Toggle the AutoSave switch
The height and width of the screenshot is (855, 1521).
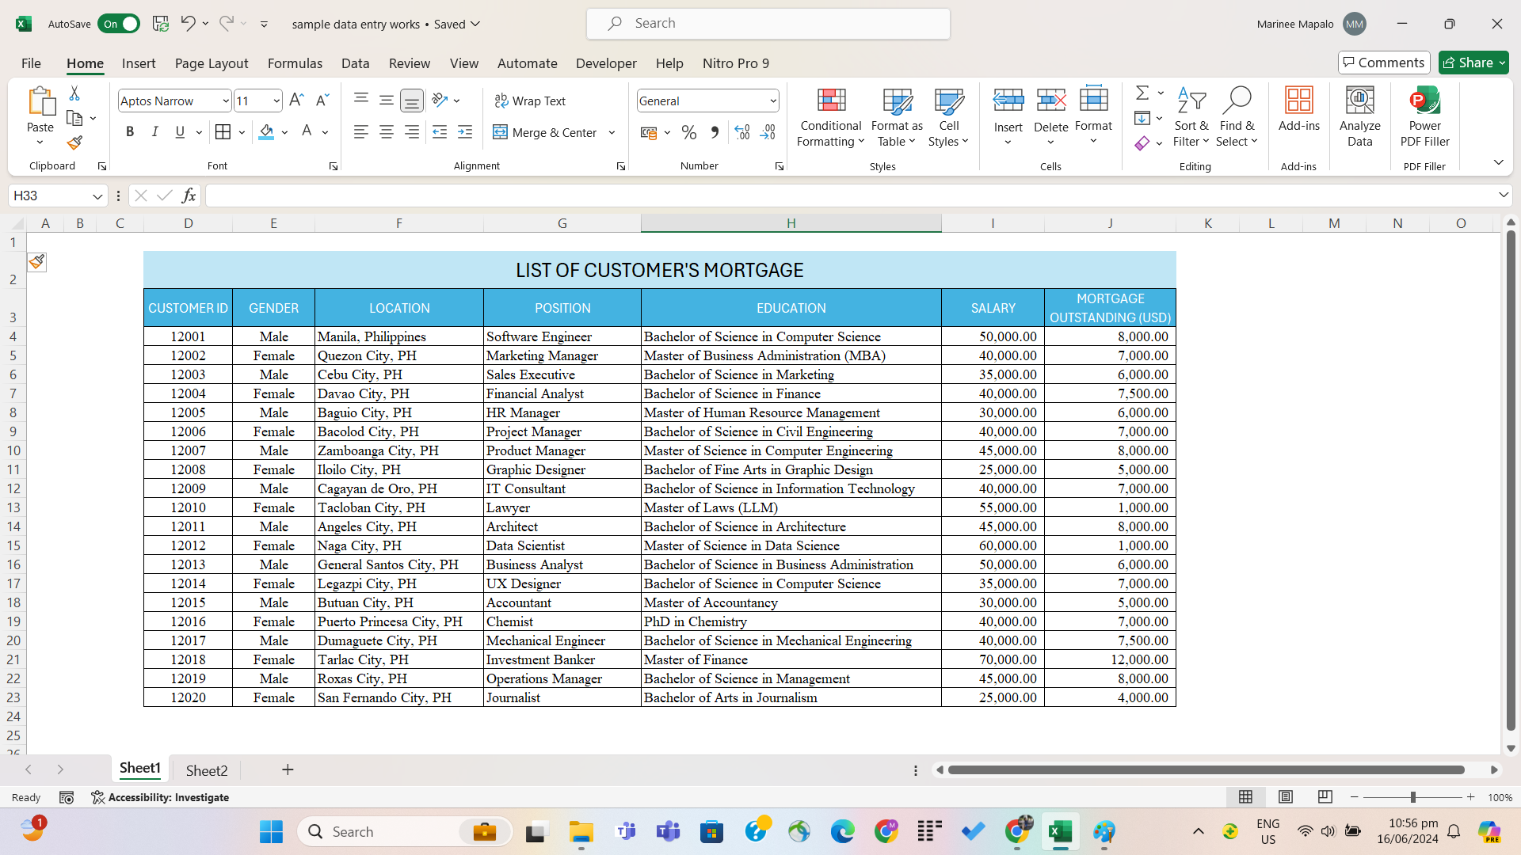[x=119, y=24]
